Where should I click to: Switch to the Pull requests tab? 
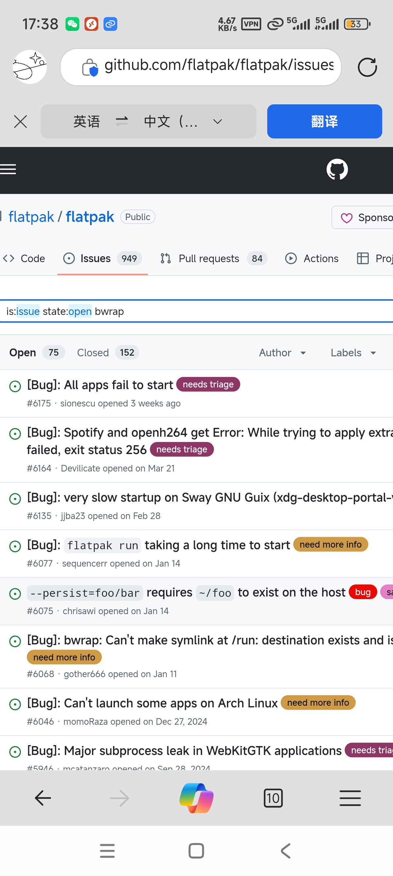(214, 259)
